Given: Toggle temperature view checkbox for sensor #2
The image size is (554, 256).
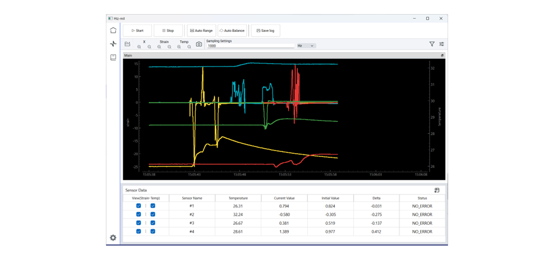Looking at the screenshot, I should coord(153,214).
